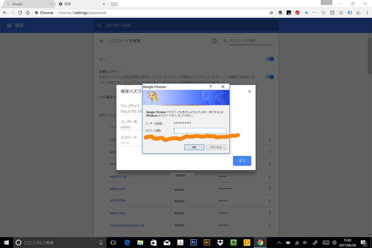Close the Google Chrome Windows credential dialog
The width and height of the screenshot is (372, 248).
pos(223,87)
